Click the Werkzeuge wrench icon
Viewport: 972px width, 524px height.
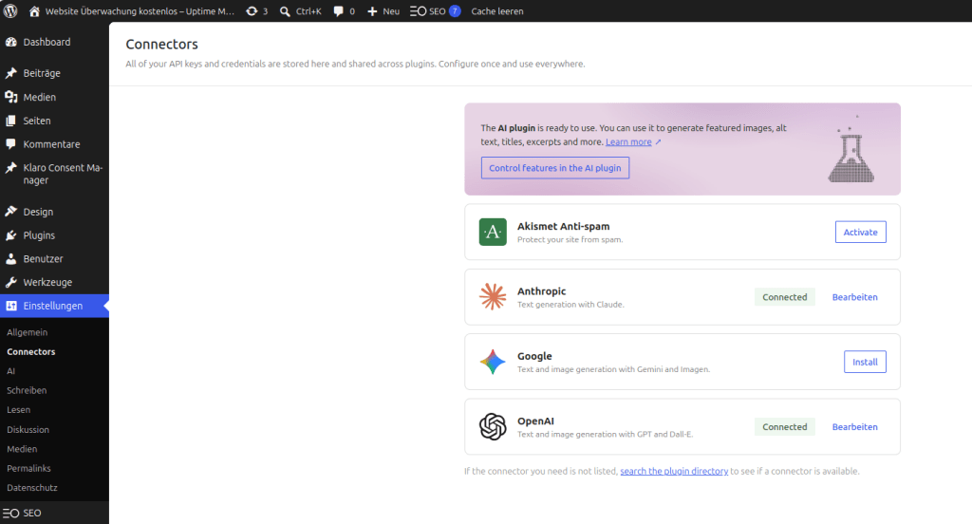[x=10, y=282]
